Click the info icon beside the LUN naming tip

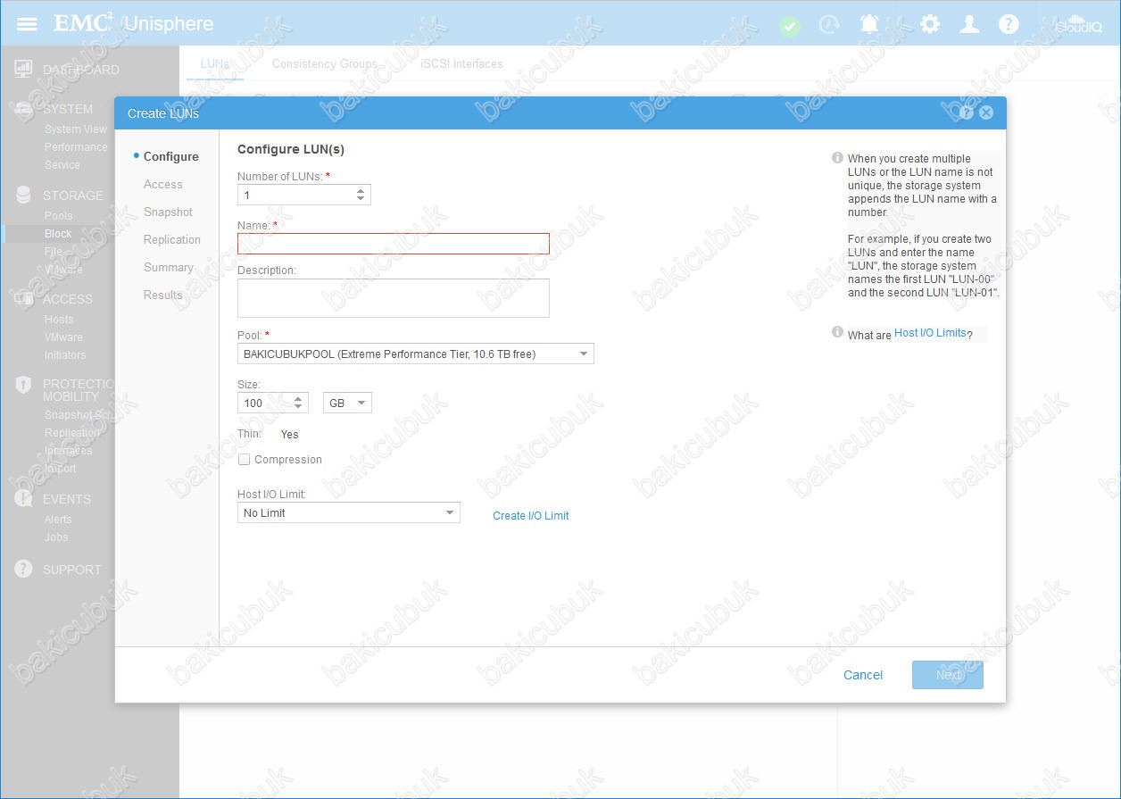click(x=837, y=158)
